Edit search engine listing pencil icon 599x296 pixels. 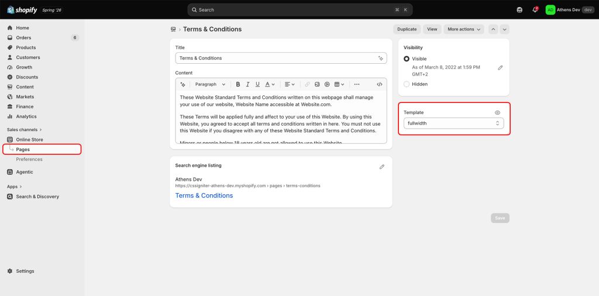pos(381,167)
